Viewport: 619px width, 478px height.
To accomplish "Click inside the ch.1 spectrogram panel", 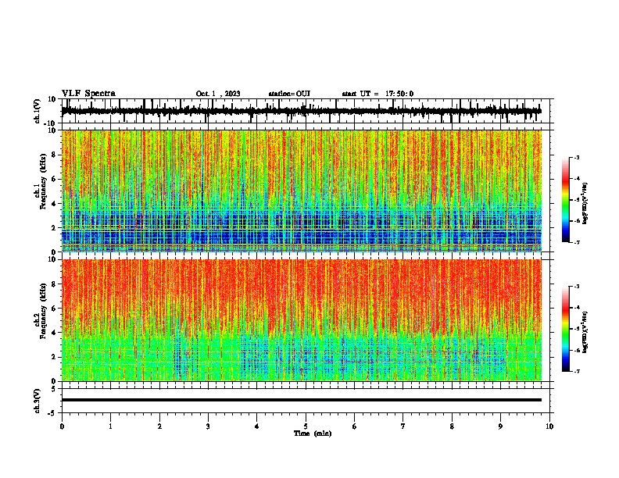I will tap(301, 191).
